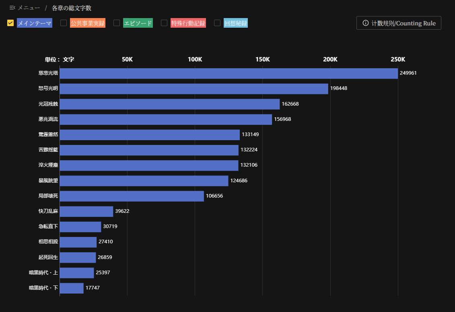Select the 各章の総文字数 breadcrumb item
The image size is (455, 312).
[x=72, y=8]
